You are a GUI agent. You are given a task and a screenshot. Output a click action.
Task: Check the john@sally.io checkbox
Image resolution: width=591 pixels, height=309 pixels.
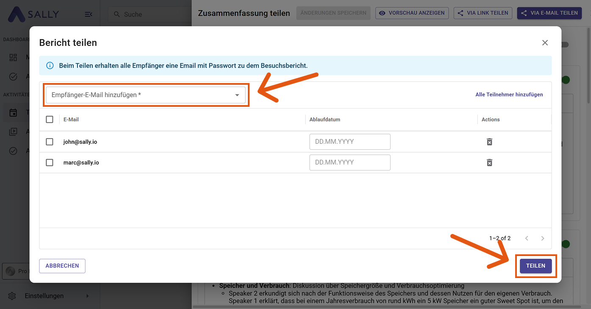[x=50, y=142]
